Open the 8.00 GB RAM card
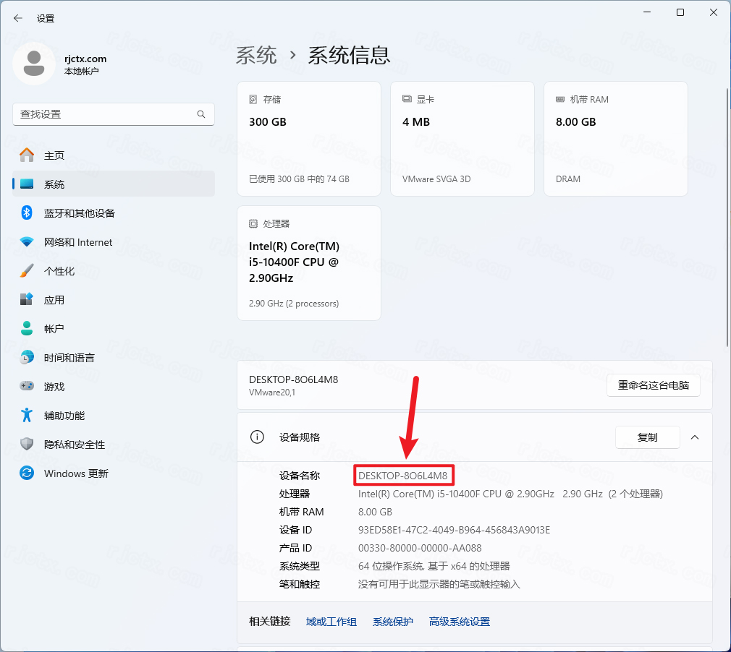Viewport: 731px width, 652px height. 616,139
